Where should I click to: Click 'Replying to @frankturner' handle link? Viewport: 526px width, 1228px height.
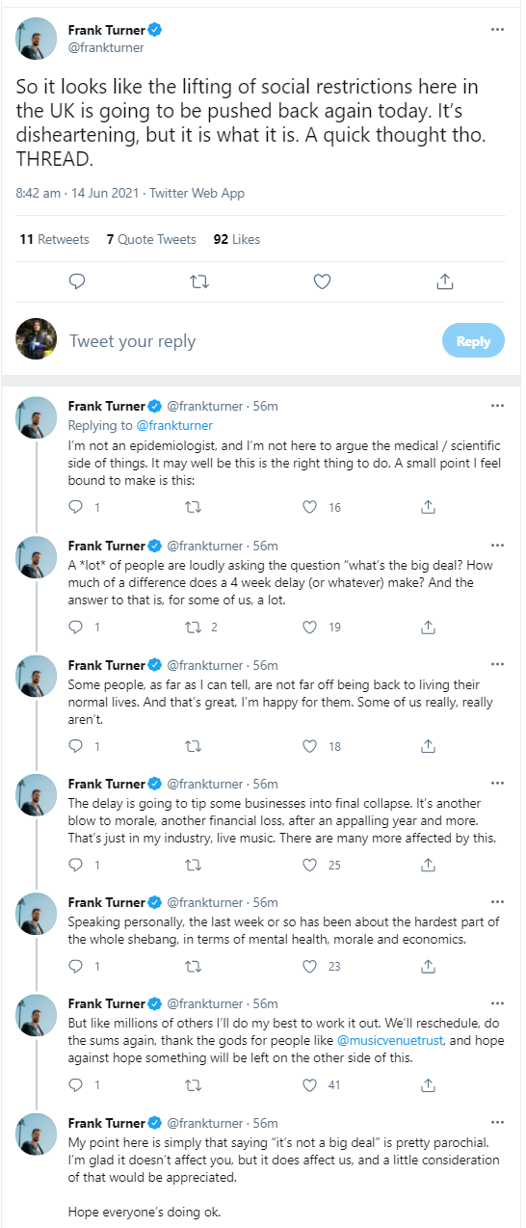point(174,425)
